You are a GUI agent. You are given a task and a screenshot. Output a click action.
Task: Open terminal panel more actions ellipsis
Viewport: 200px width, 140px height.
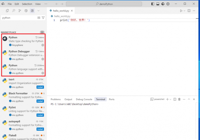coord(184,99)
